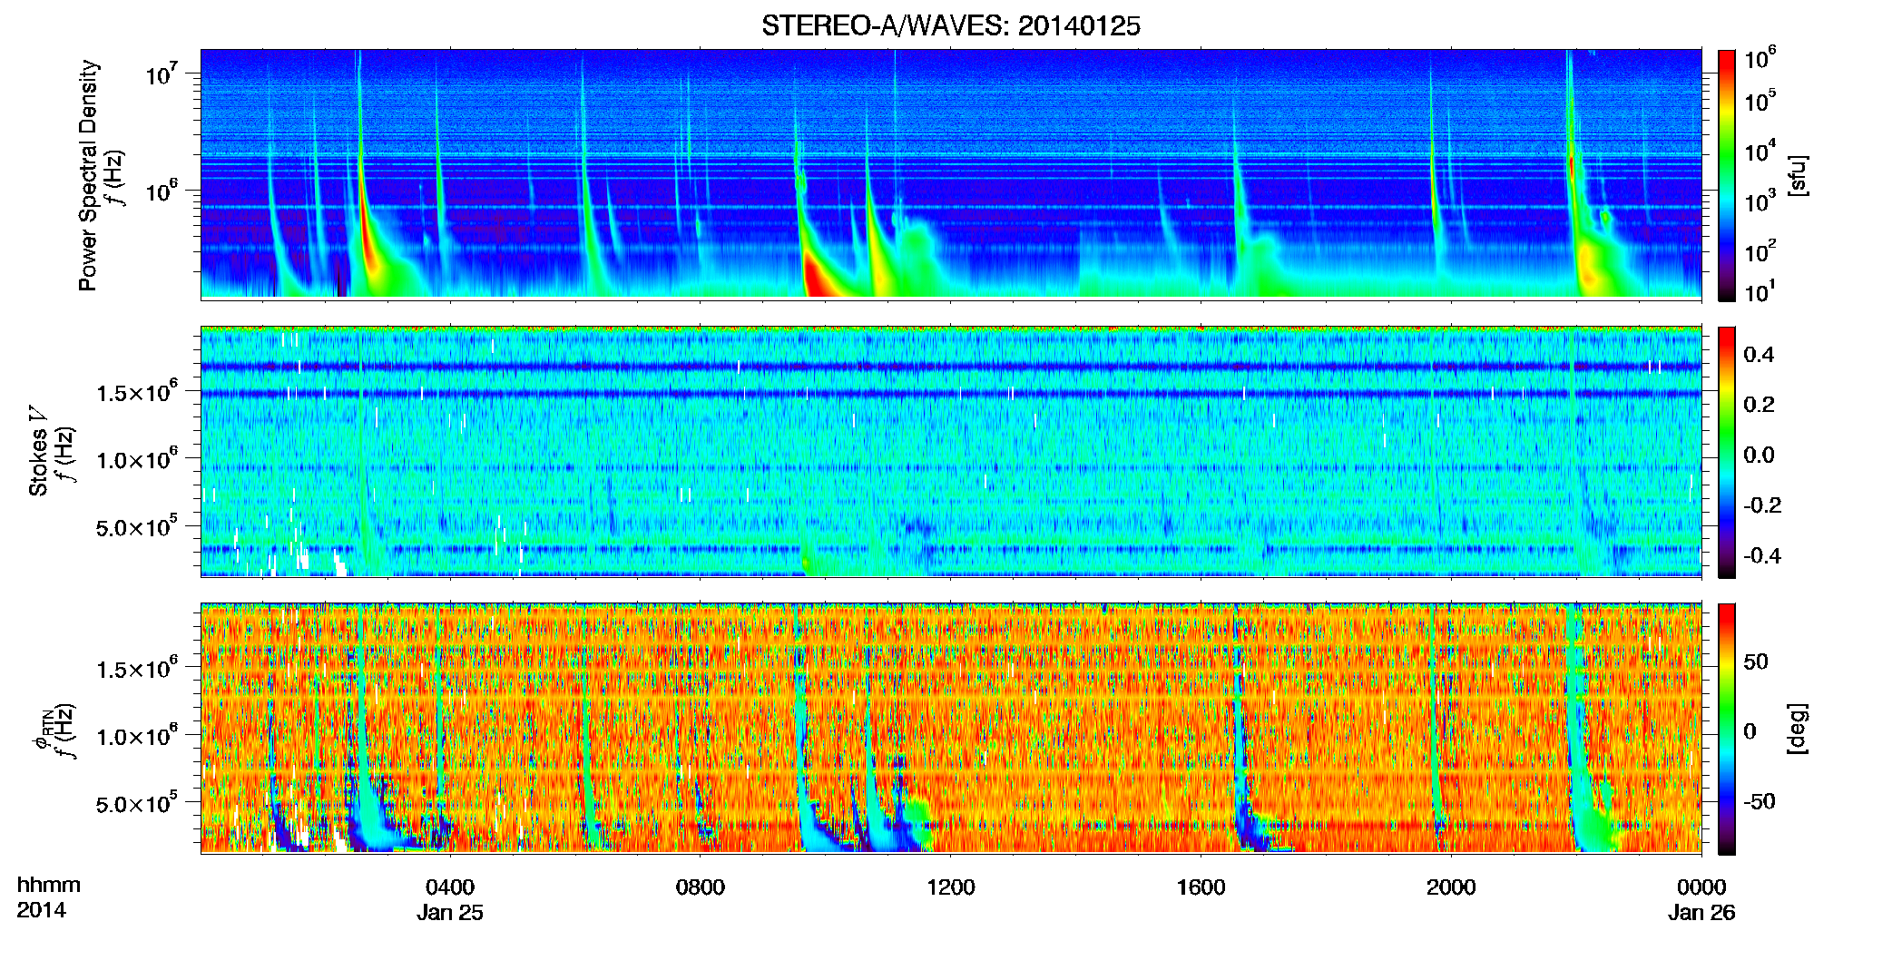Click the Stokes V color bar
This screenshot has height=980, width=1902.
1726,452
